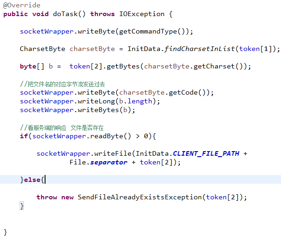Click the doTask method name

point(65,14)
